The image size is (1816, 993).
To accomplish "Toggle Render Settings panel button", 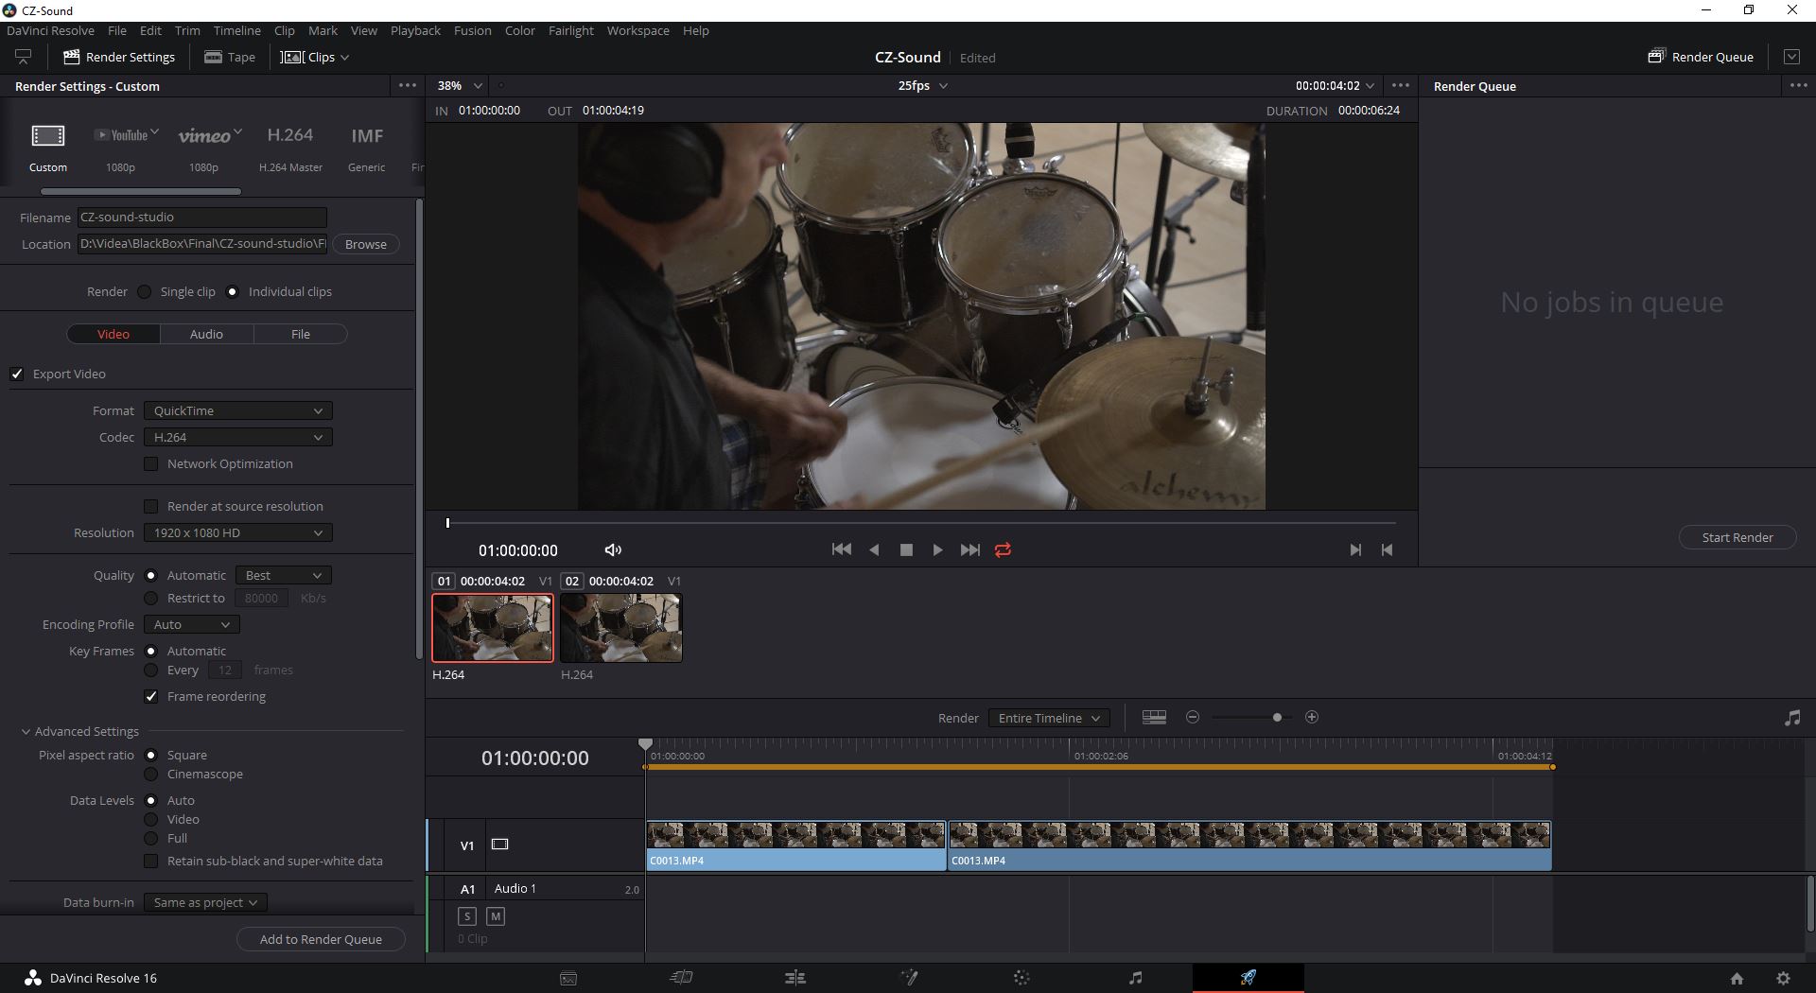I will click(x=119, y=57).
